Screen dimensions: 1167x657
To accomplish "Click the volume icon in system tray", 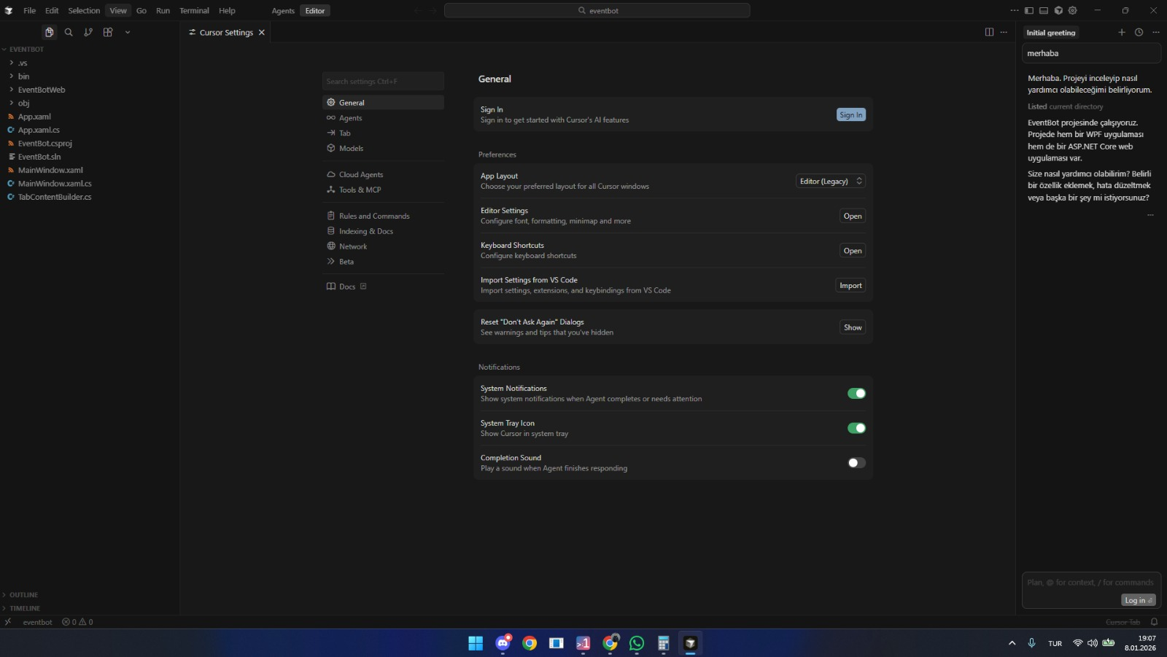I will (x=1093, y=643).
